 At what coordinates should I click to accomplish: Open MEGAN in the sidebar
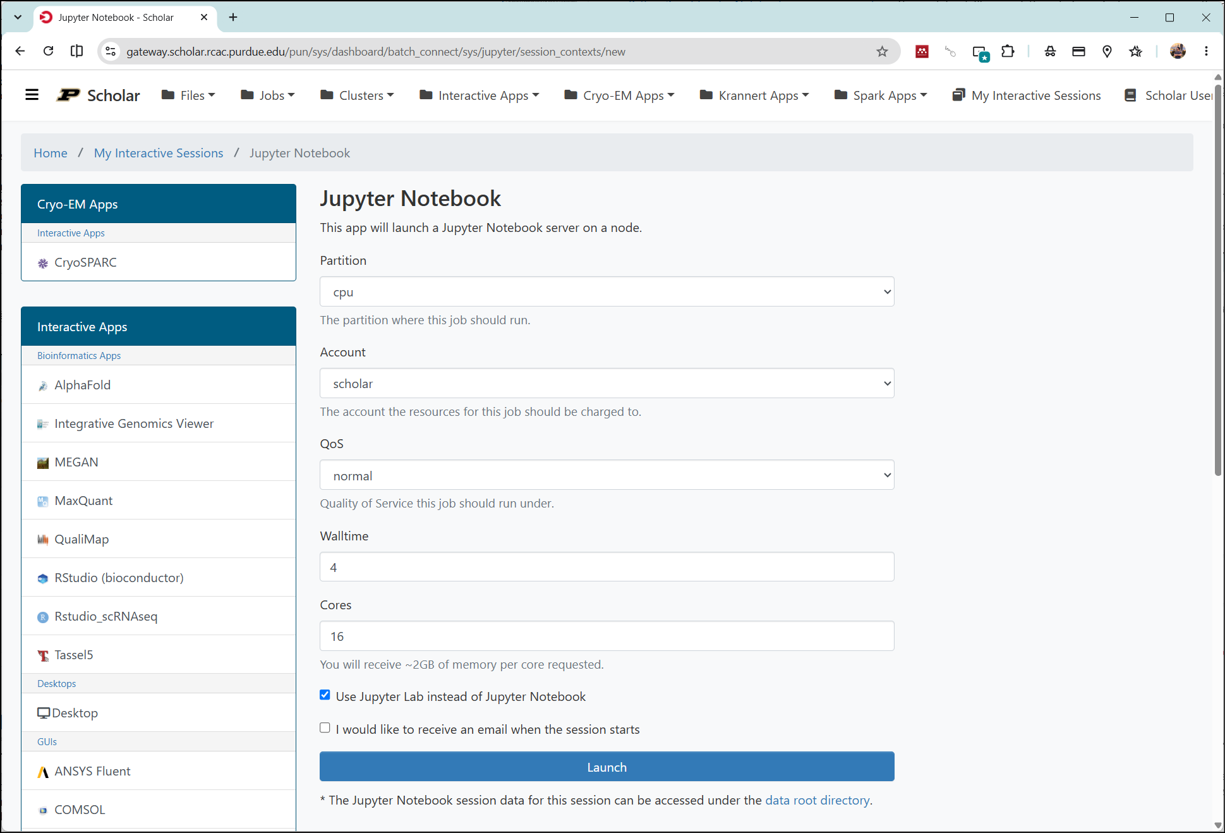pyautogui.click(x=159, y=462)
